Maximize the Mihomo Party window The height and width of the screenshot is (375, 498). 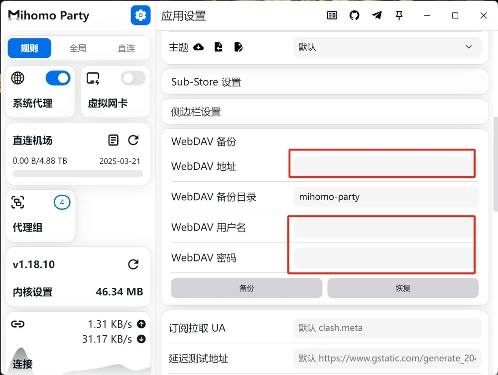(x=455, y=15)
